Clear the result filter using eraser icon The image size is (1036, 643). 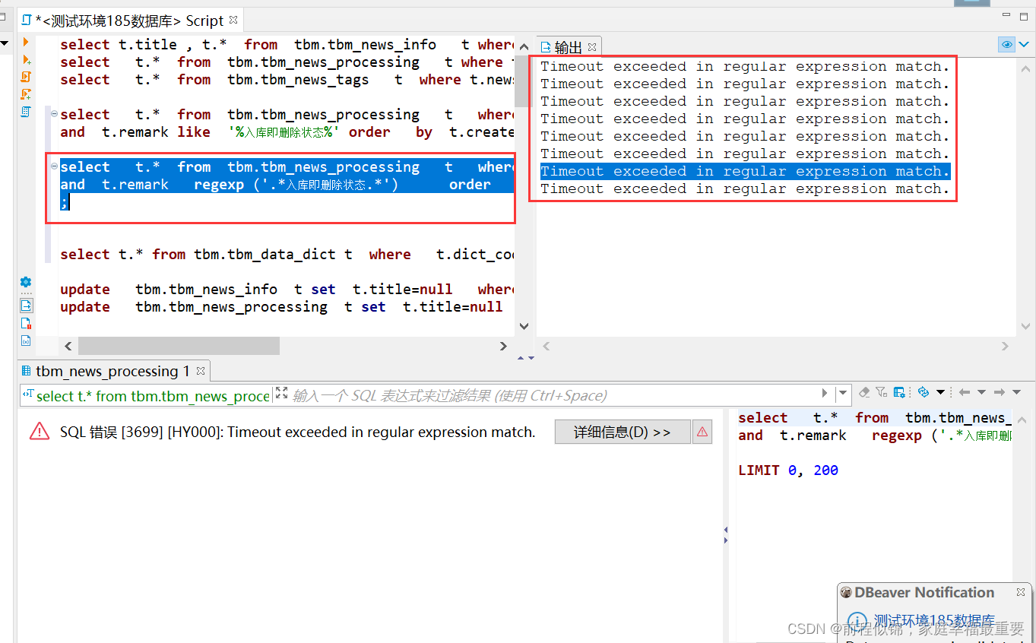[864, 392]
